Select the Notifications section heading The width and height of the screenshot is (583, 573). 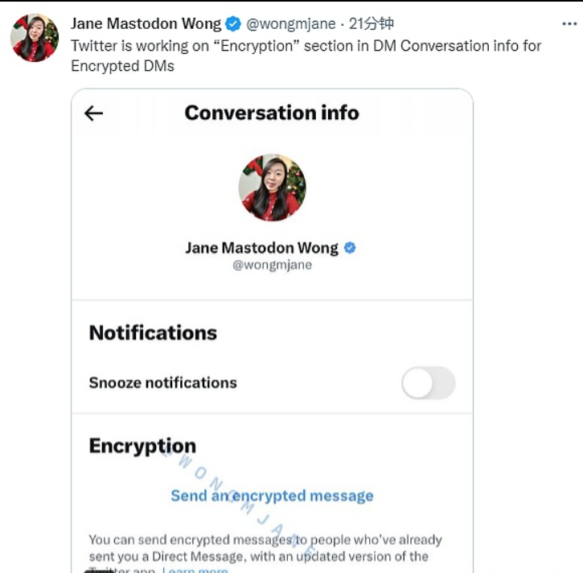[153, 333]
